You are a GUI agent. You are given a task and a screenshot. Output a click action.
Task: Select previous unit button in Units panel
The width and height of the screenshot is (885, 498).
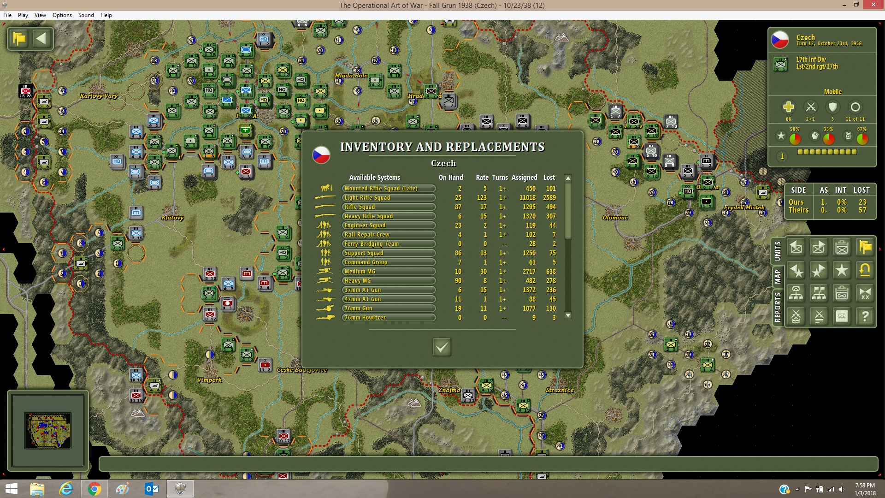point(796,248)
